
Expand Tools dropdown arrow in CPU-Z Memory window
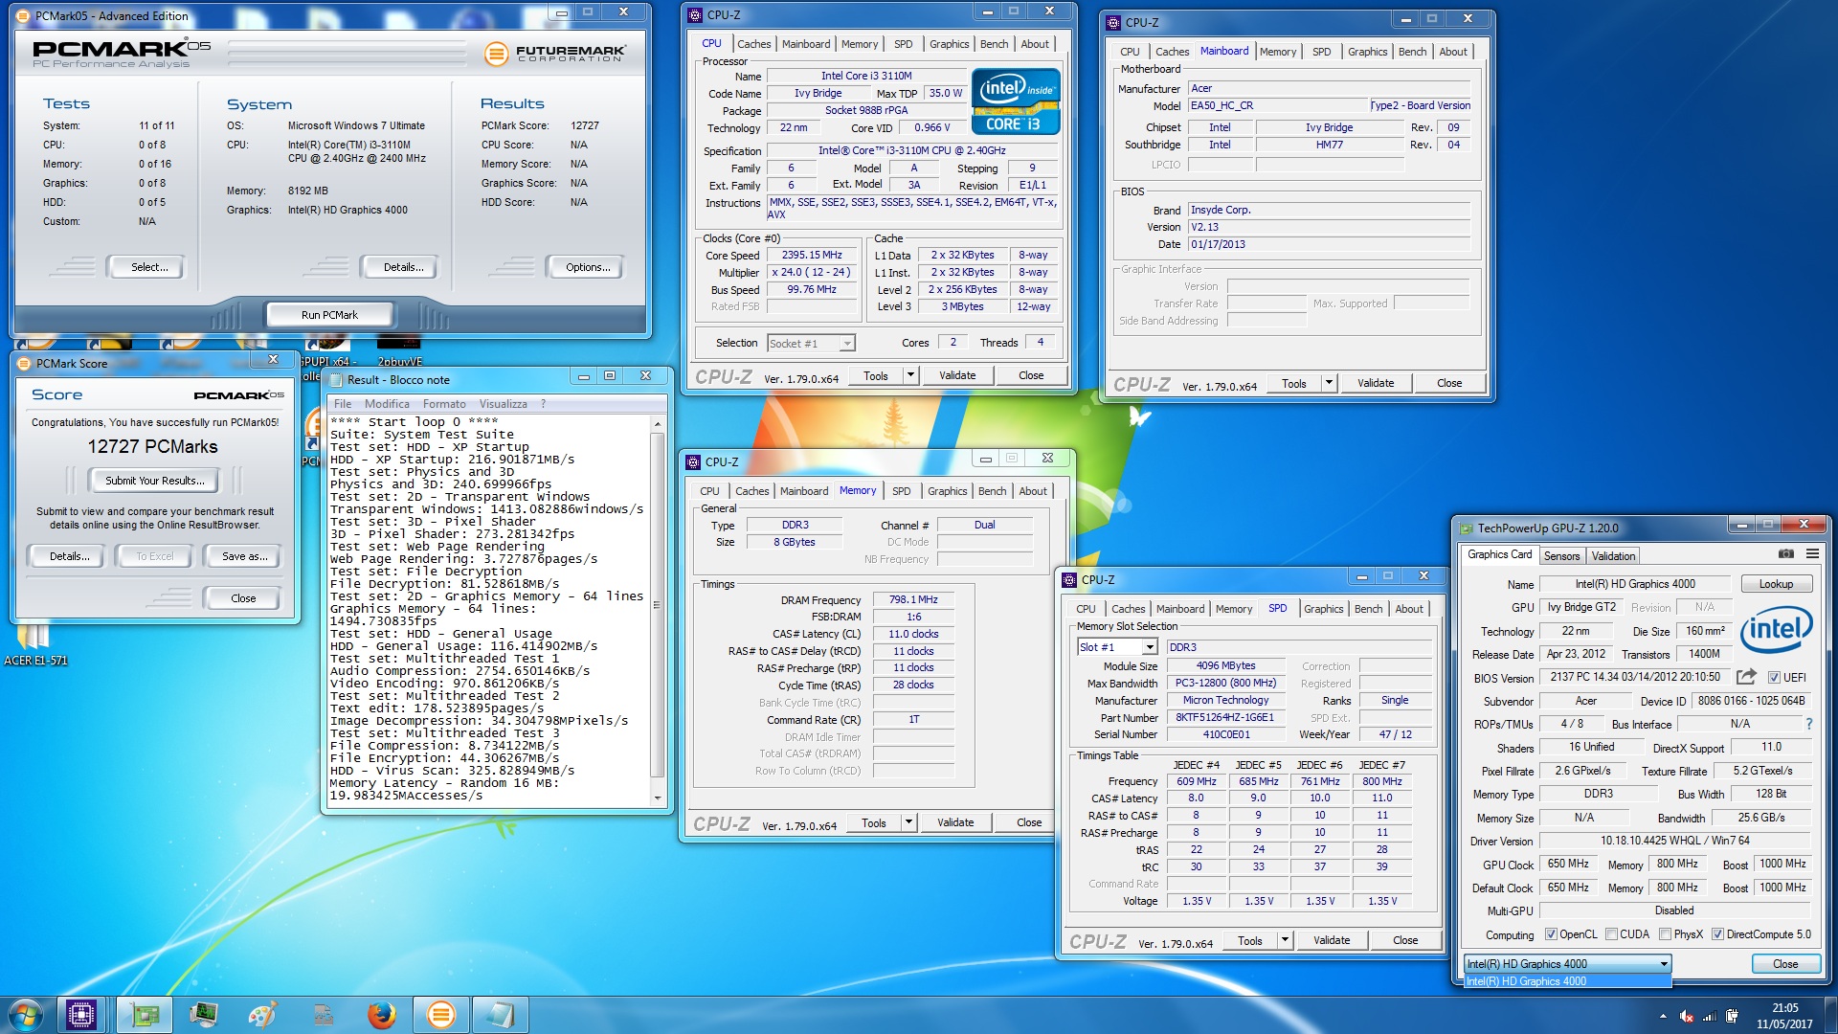coord(908,822)
